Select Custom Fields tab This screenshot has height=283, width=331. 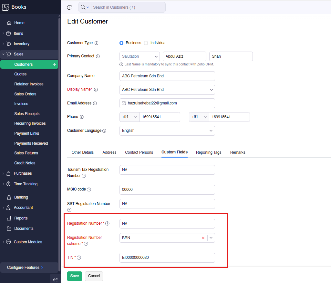(x=175, y=152)
